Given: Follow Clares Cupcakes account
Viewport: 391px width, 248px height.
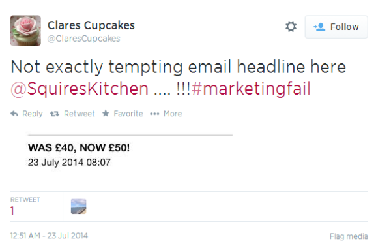Looking at the screenshot, I should (x=336, y=27).
